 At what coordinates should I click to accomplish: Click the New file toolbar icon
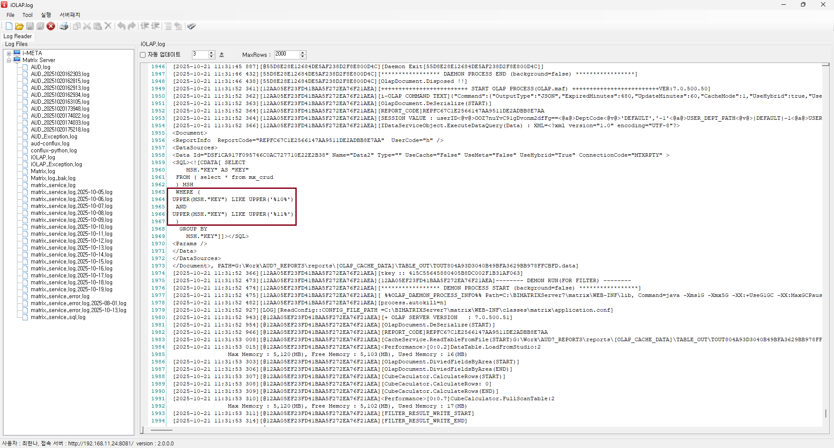[9, 26]
